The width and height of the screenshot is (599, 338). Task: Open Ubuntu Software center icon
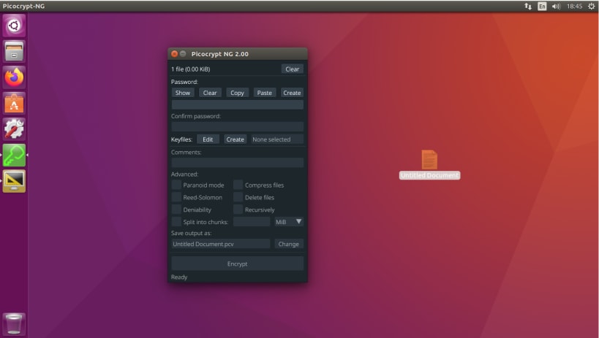coord(14,104)
